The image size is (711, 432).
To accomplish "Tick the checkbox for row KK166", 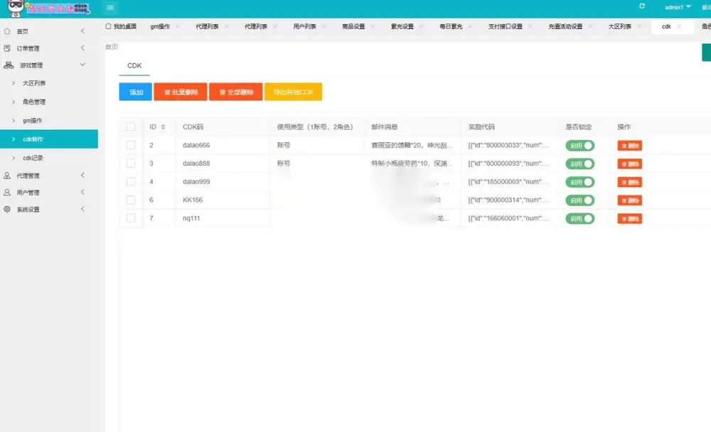I will [131, 200].
